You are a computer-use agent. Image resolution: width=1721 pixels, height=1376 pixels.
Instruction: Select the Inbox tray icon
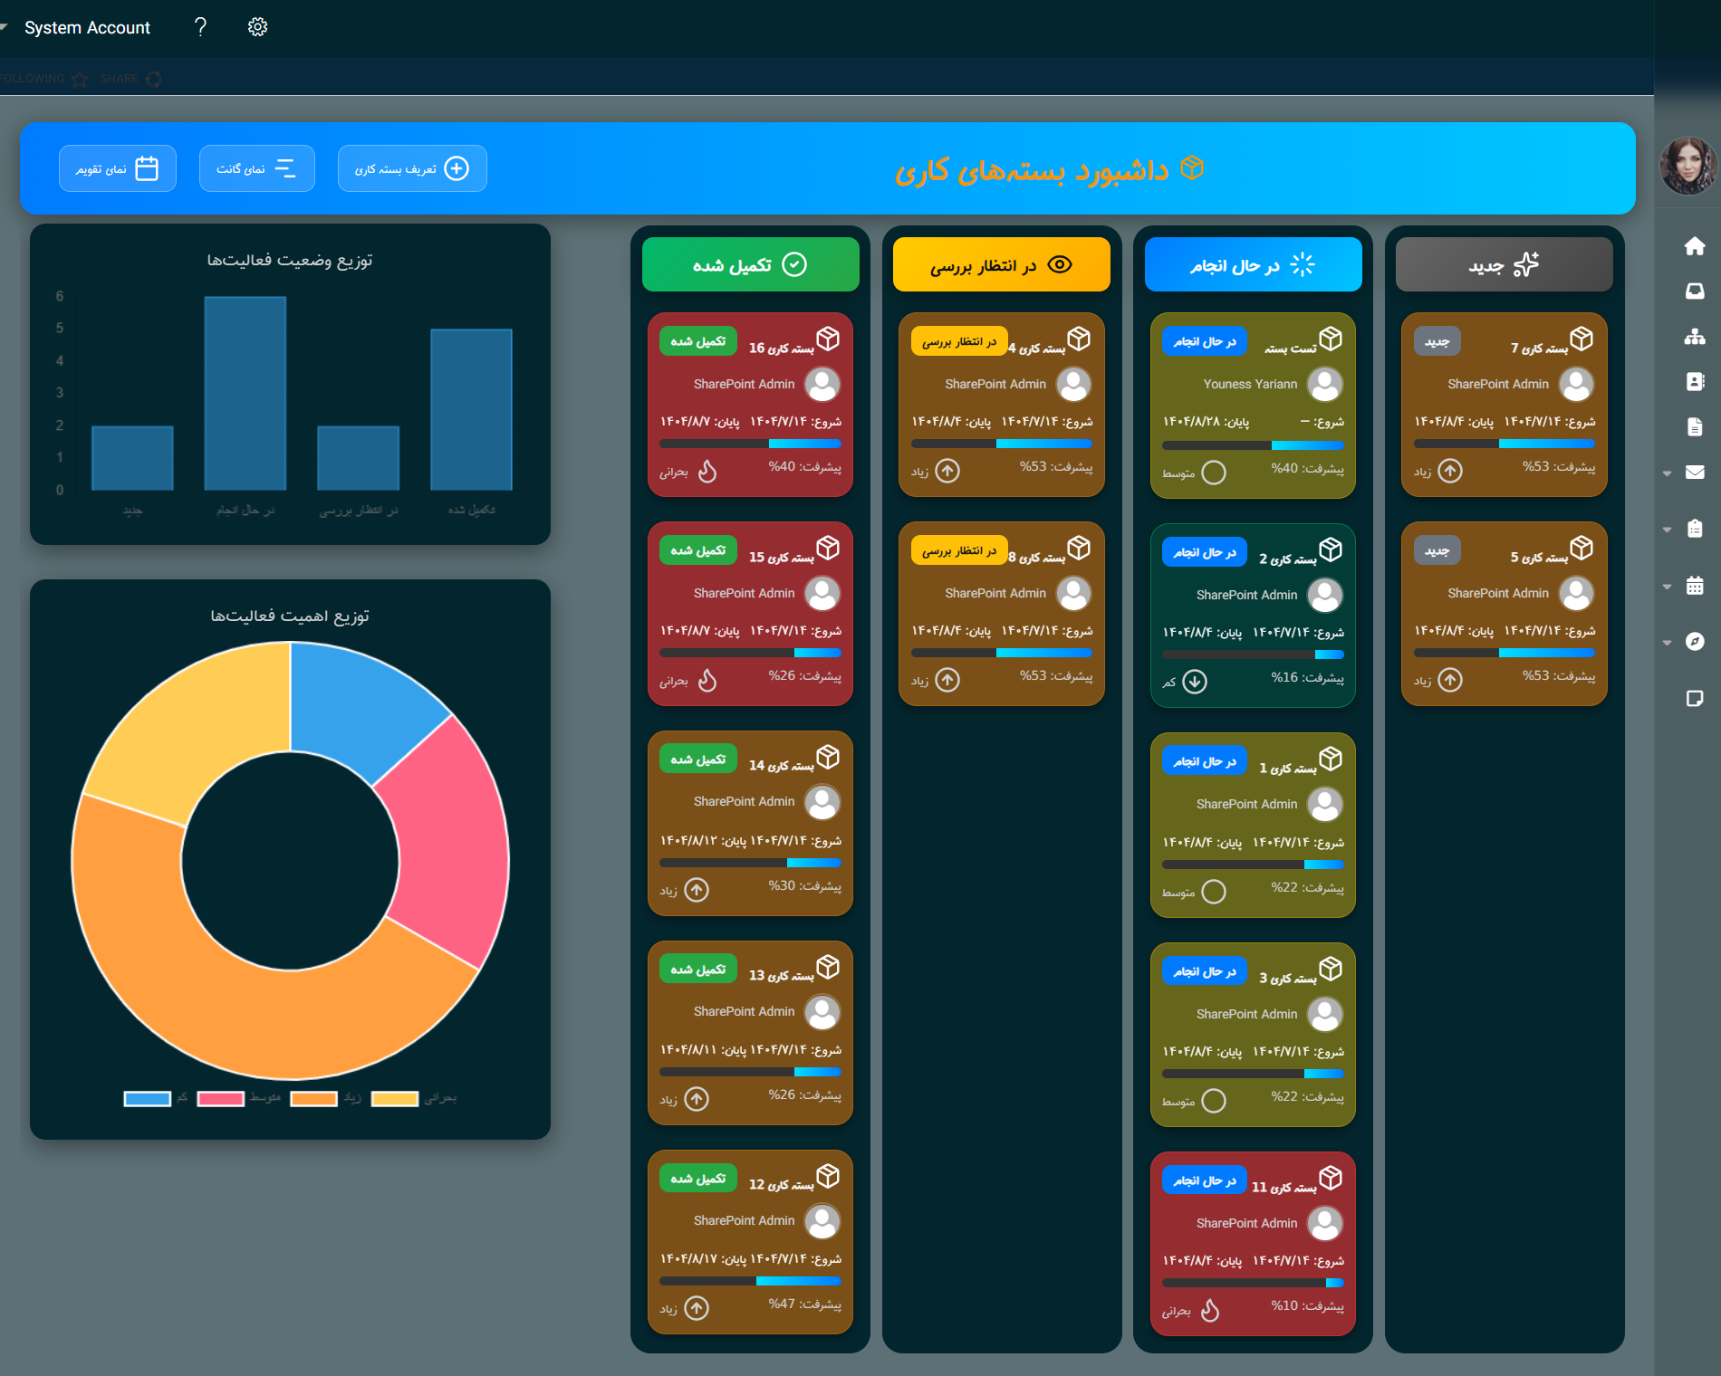(1694, 291)
